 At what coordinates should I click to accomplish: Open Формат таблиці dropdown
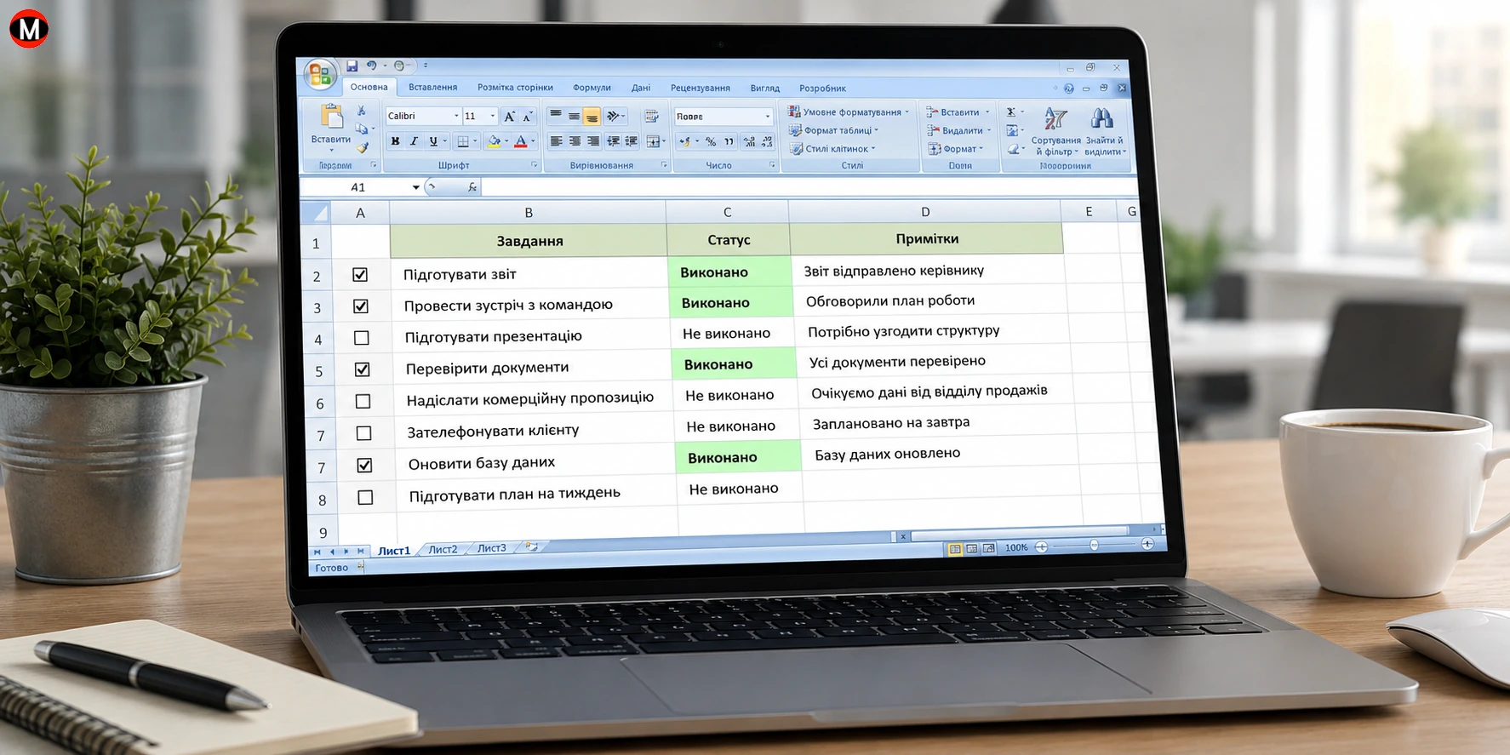point(834,130)
